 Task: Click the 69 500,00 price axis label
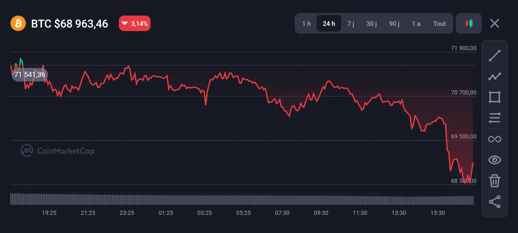click(x=464, y=137)
